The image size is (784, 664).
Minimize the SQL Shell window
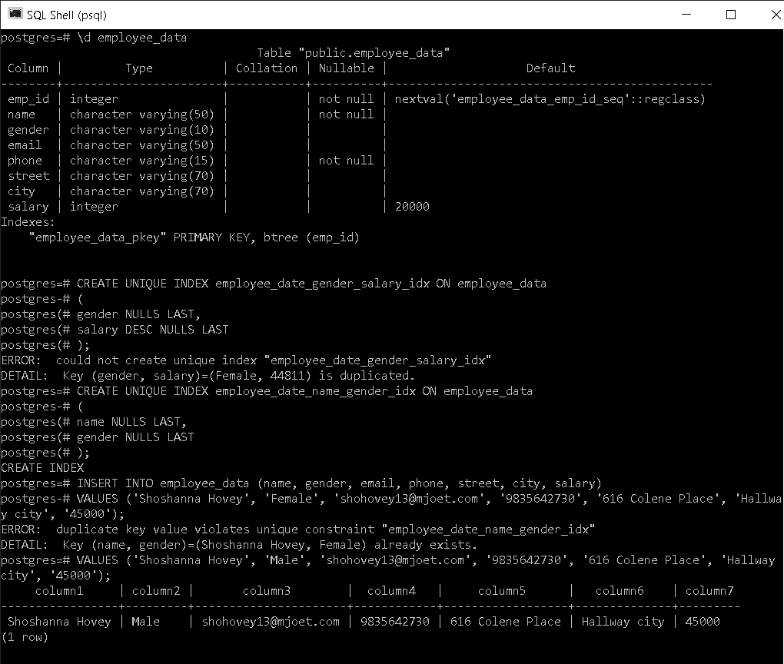pyautogui.click(x=686, y=15)
